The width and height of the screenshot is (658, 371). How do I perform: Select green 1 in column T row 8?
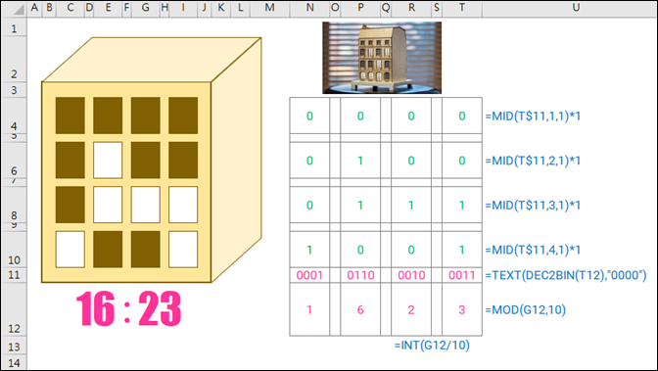click(462, 205)
